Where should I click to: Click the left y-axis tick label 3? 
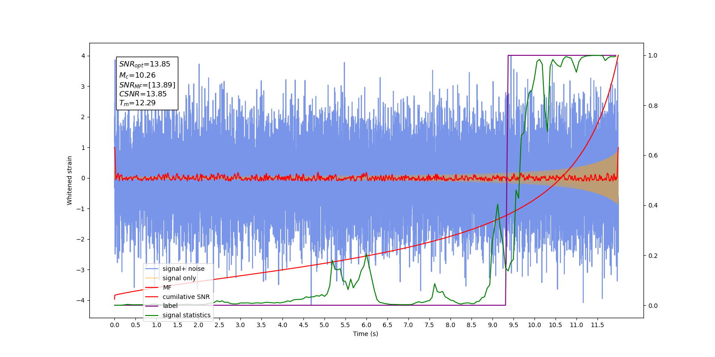pos(83,87)
